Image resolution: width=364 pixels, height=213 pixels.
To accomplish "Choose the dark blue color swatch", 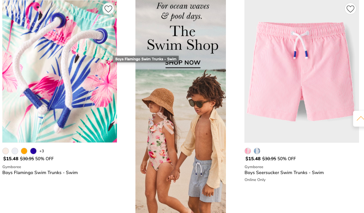I will tap(33, 151).
